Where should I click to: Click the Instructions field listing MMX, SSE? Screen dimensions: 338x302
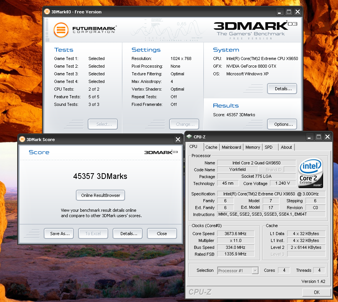[271, 214]
